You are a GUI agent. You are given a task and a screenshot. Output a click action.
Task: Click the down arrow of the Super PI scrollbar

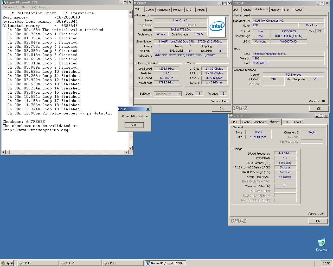[x=130, y=148]
